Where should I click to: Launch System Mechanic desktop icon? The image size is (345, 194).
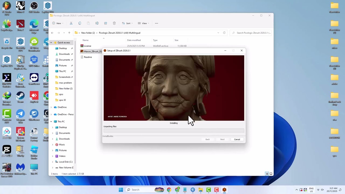coord(20,134)
